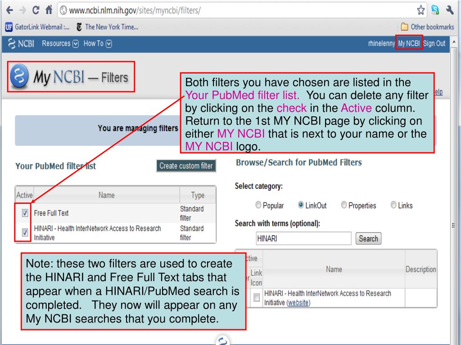The width and height of the screenshot is (461, 345).
Task: Open the browser home page icon
Action: tap(49, 10)
